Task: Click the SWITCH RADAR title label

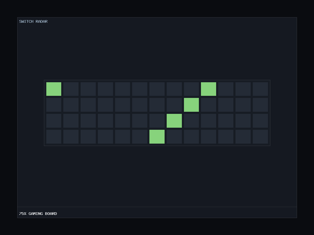Action: click(x=33, y=21)
